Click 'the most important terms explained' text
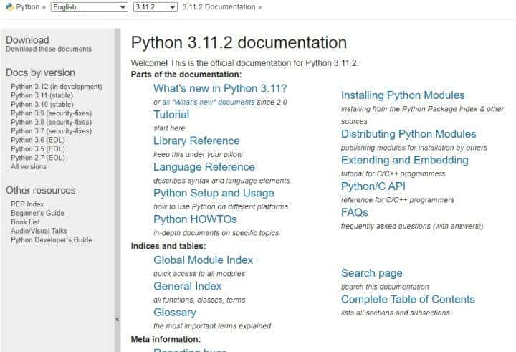This screenshot has height=352, width=516. 212,326
